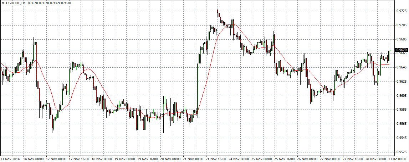Select the 0.9645 price scale label

(402, 67)
